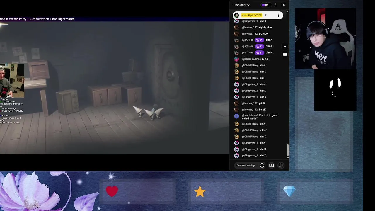Click the streamer facecam inside the video
This screenshot has height=211, width=375.
coord(12,81)
